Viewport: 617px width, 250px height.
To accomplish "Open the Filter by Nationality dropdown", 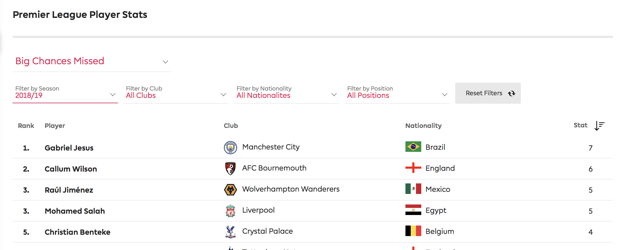I will [x=287, y=93].
